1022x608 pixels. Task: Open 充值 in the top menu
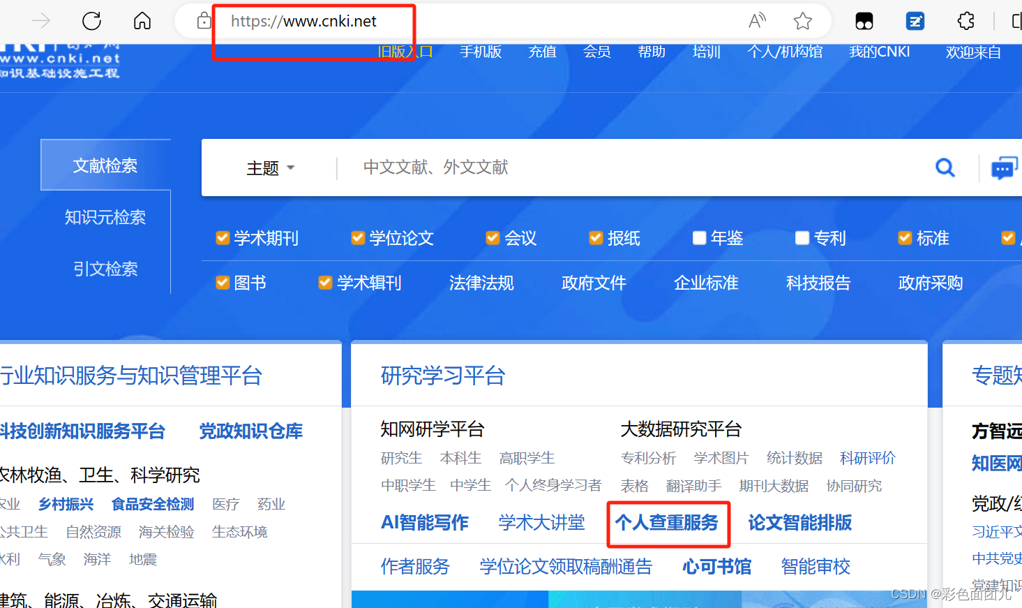pos(542,52)
